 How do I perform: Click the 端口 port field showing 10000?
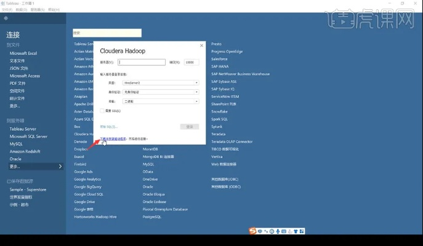tap(191, 62)
